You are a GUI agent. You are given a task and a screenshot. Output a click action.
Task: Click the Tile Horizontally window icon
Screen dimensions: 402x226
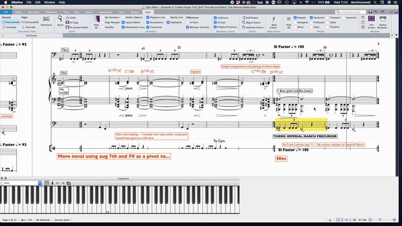coord(363,23)
